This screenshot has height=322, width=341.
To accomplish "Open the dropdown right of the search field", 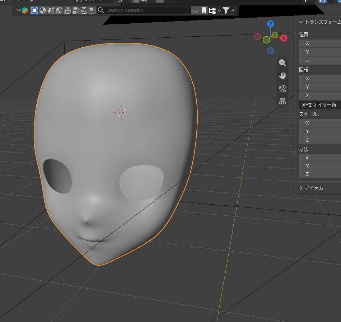I will coord(195,10).
